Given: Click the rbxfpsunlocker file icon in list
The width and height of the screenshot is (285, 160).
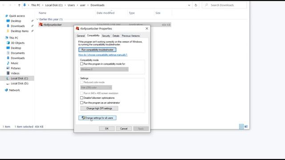Looking at the screenshot, I should point(41,24).
